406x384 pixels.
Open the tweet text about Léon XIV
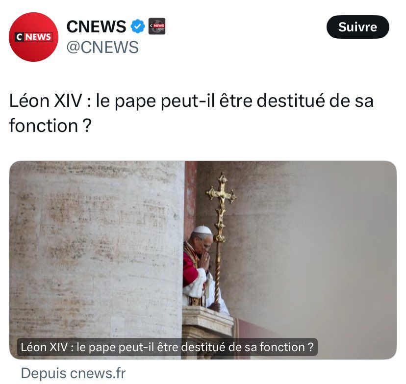[191, 113]
